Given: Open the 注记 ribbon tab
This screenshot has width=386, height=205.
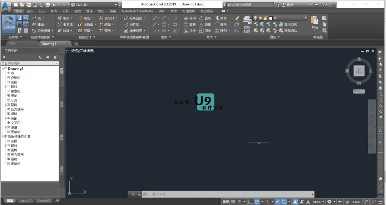Looking at the screenshot, I should pos(42,11).
